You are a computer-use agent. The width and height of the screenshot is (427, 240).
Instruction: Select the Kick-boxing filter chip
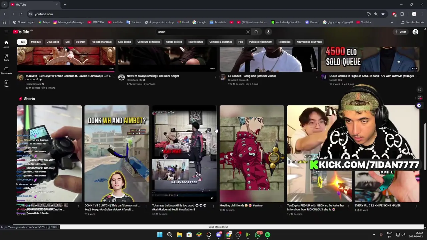tap(124, 42)
